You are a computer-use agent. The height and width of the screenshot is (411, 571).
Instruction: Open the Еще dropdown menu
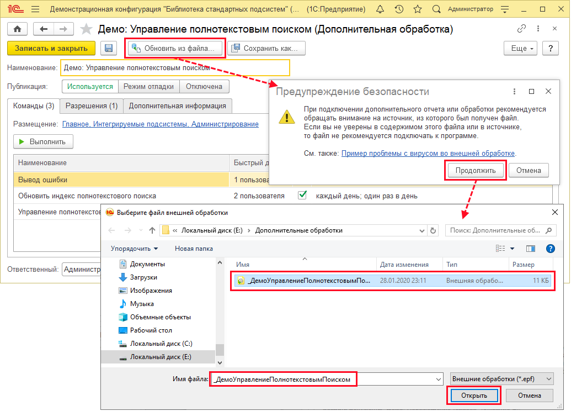pos(521,49)
